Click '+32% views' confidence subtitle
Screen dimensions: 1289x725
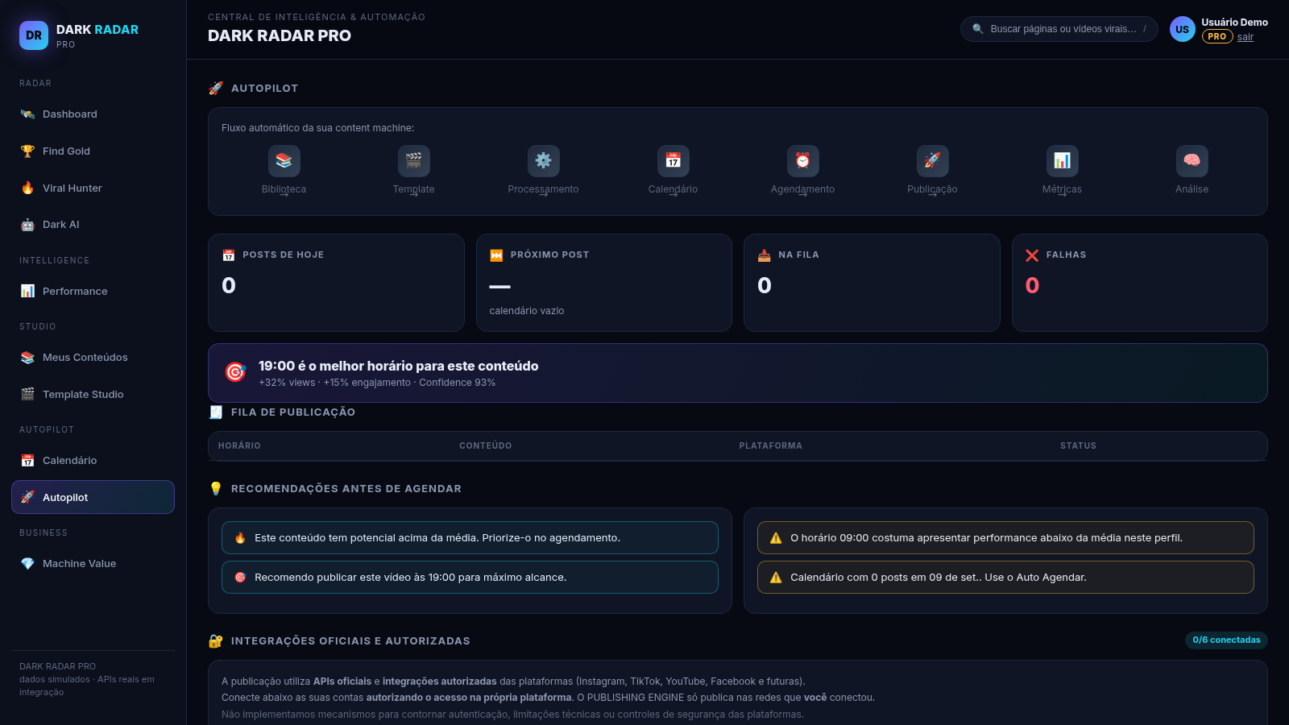point(377,383)
